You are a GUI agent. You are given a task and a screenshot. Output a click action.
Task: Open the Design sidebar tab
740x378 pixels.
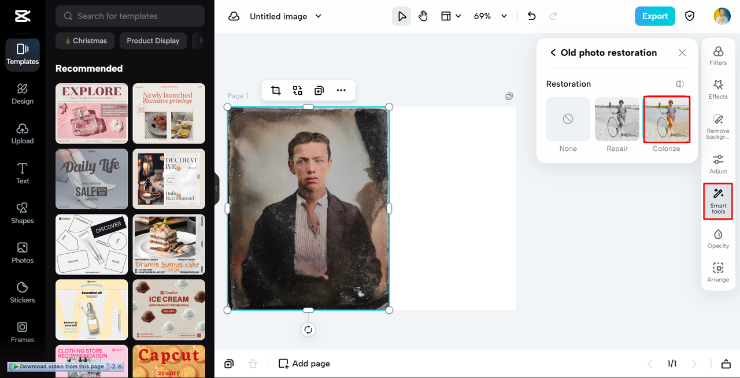point(23,94)
